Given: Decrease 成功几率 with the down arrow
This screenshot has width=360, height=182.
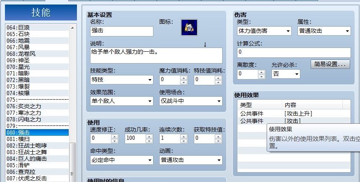Looking at the screenshot, I should coord(149,141).
